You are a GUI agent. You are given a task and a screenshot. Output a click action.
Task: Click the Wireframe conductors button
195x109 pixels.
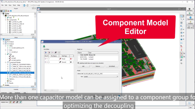(x=17, y=93)
